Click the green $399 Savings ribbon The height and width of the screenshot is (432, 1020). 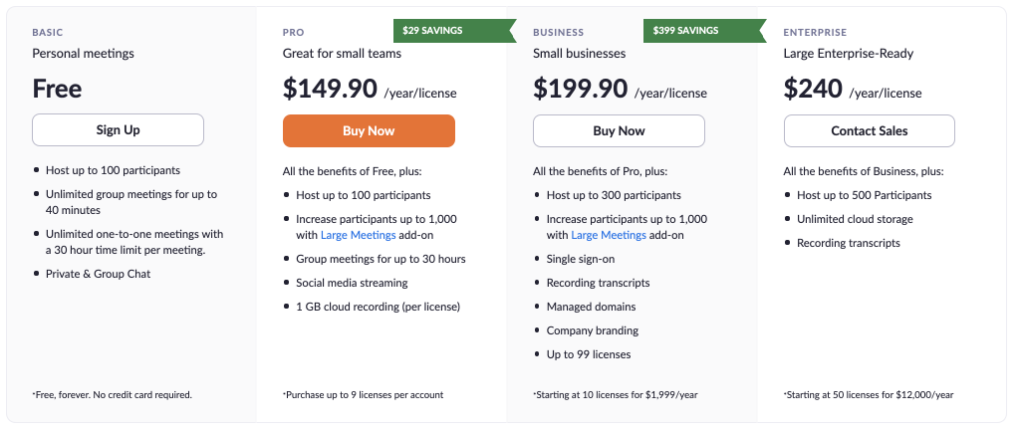pyautogui.click(x=704, y=31)
